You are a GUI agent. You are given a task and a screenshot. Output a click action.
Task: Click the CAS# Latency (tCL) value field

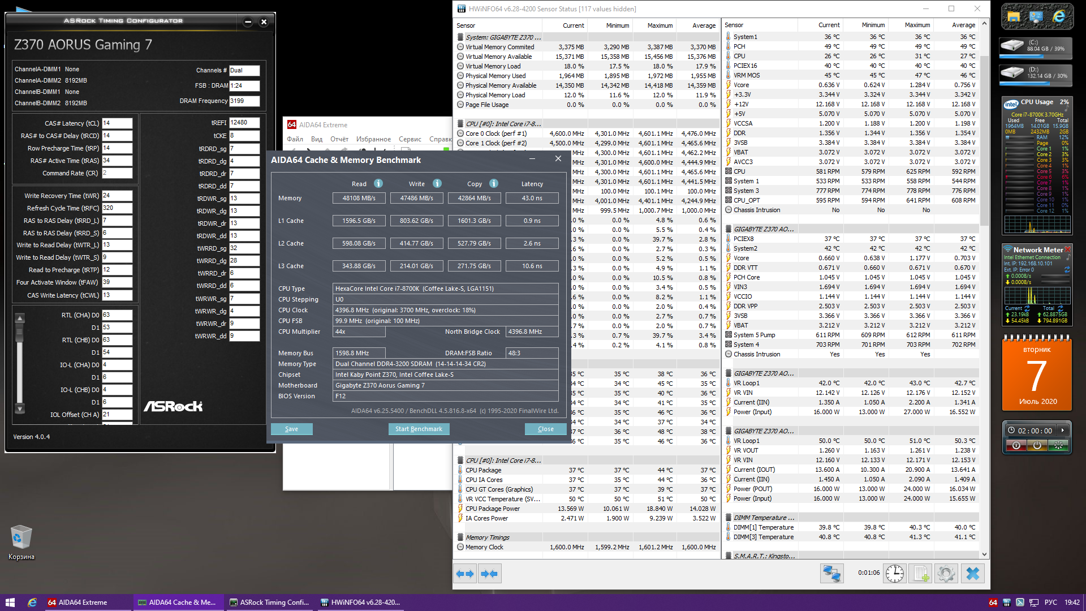117,123
